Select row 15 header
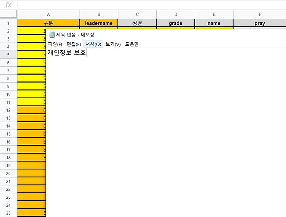 8,134
